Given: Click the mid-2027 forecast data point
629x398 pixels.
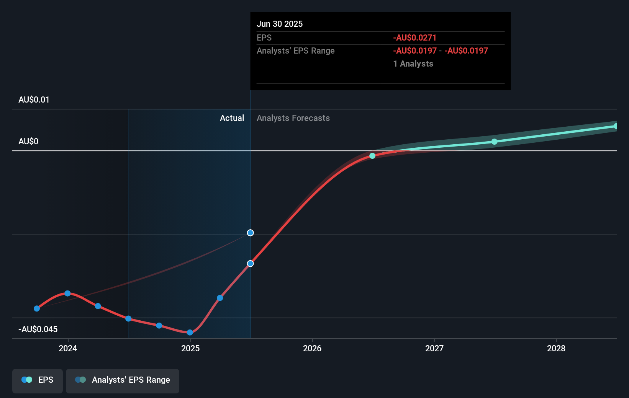Looking at the screenshot, I should coord(495,142).
